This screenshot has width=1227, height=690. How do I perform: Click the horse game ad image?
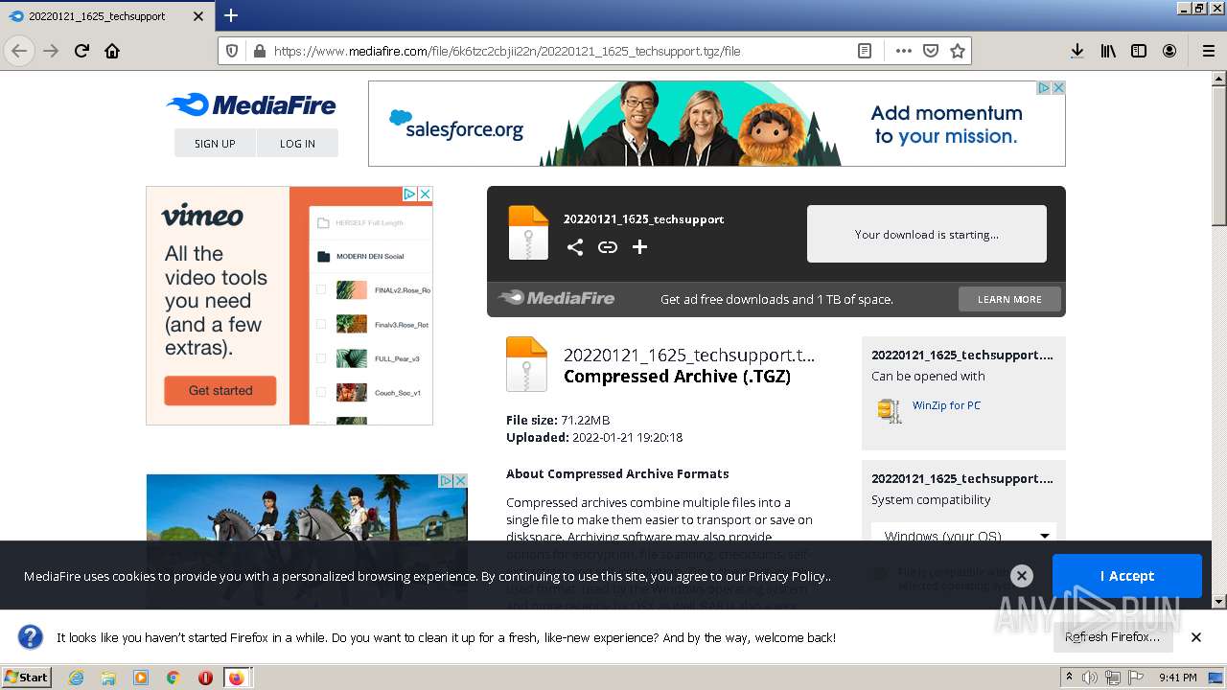307,508
